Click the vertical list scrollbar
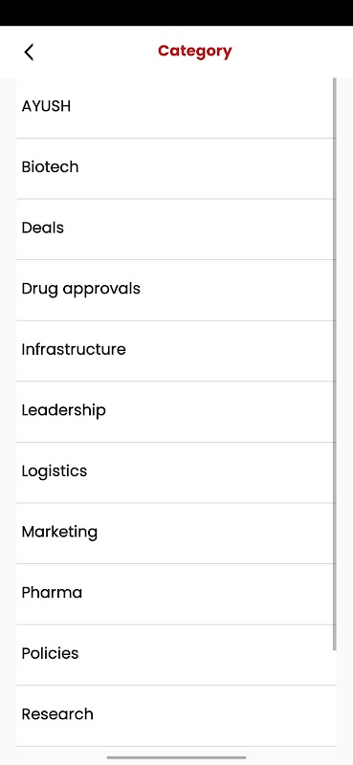353x765 pixels. tap(335, 364)
